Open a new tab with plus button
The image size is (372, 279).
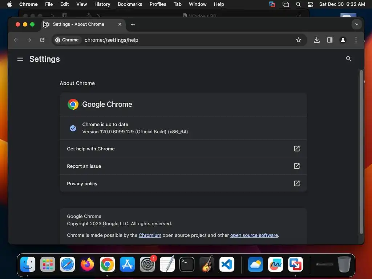tap(133, 24)
